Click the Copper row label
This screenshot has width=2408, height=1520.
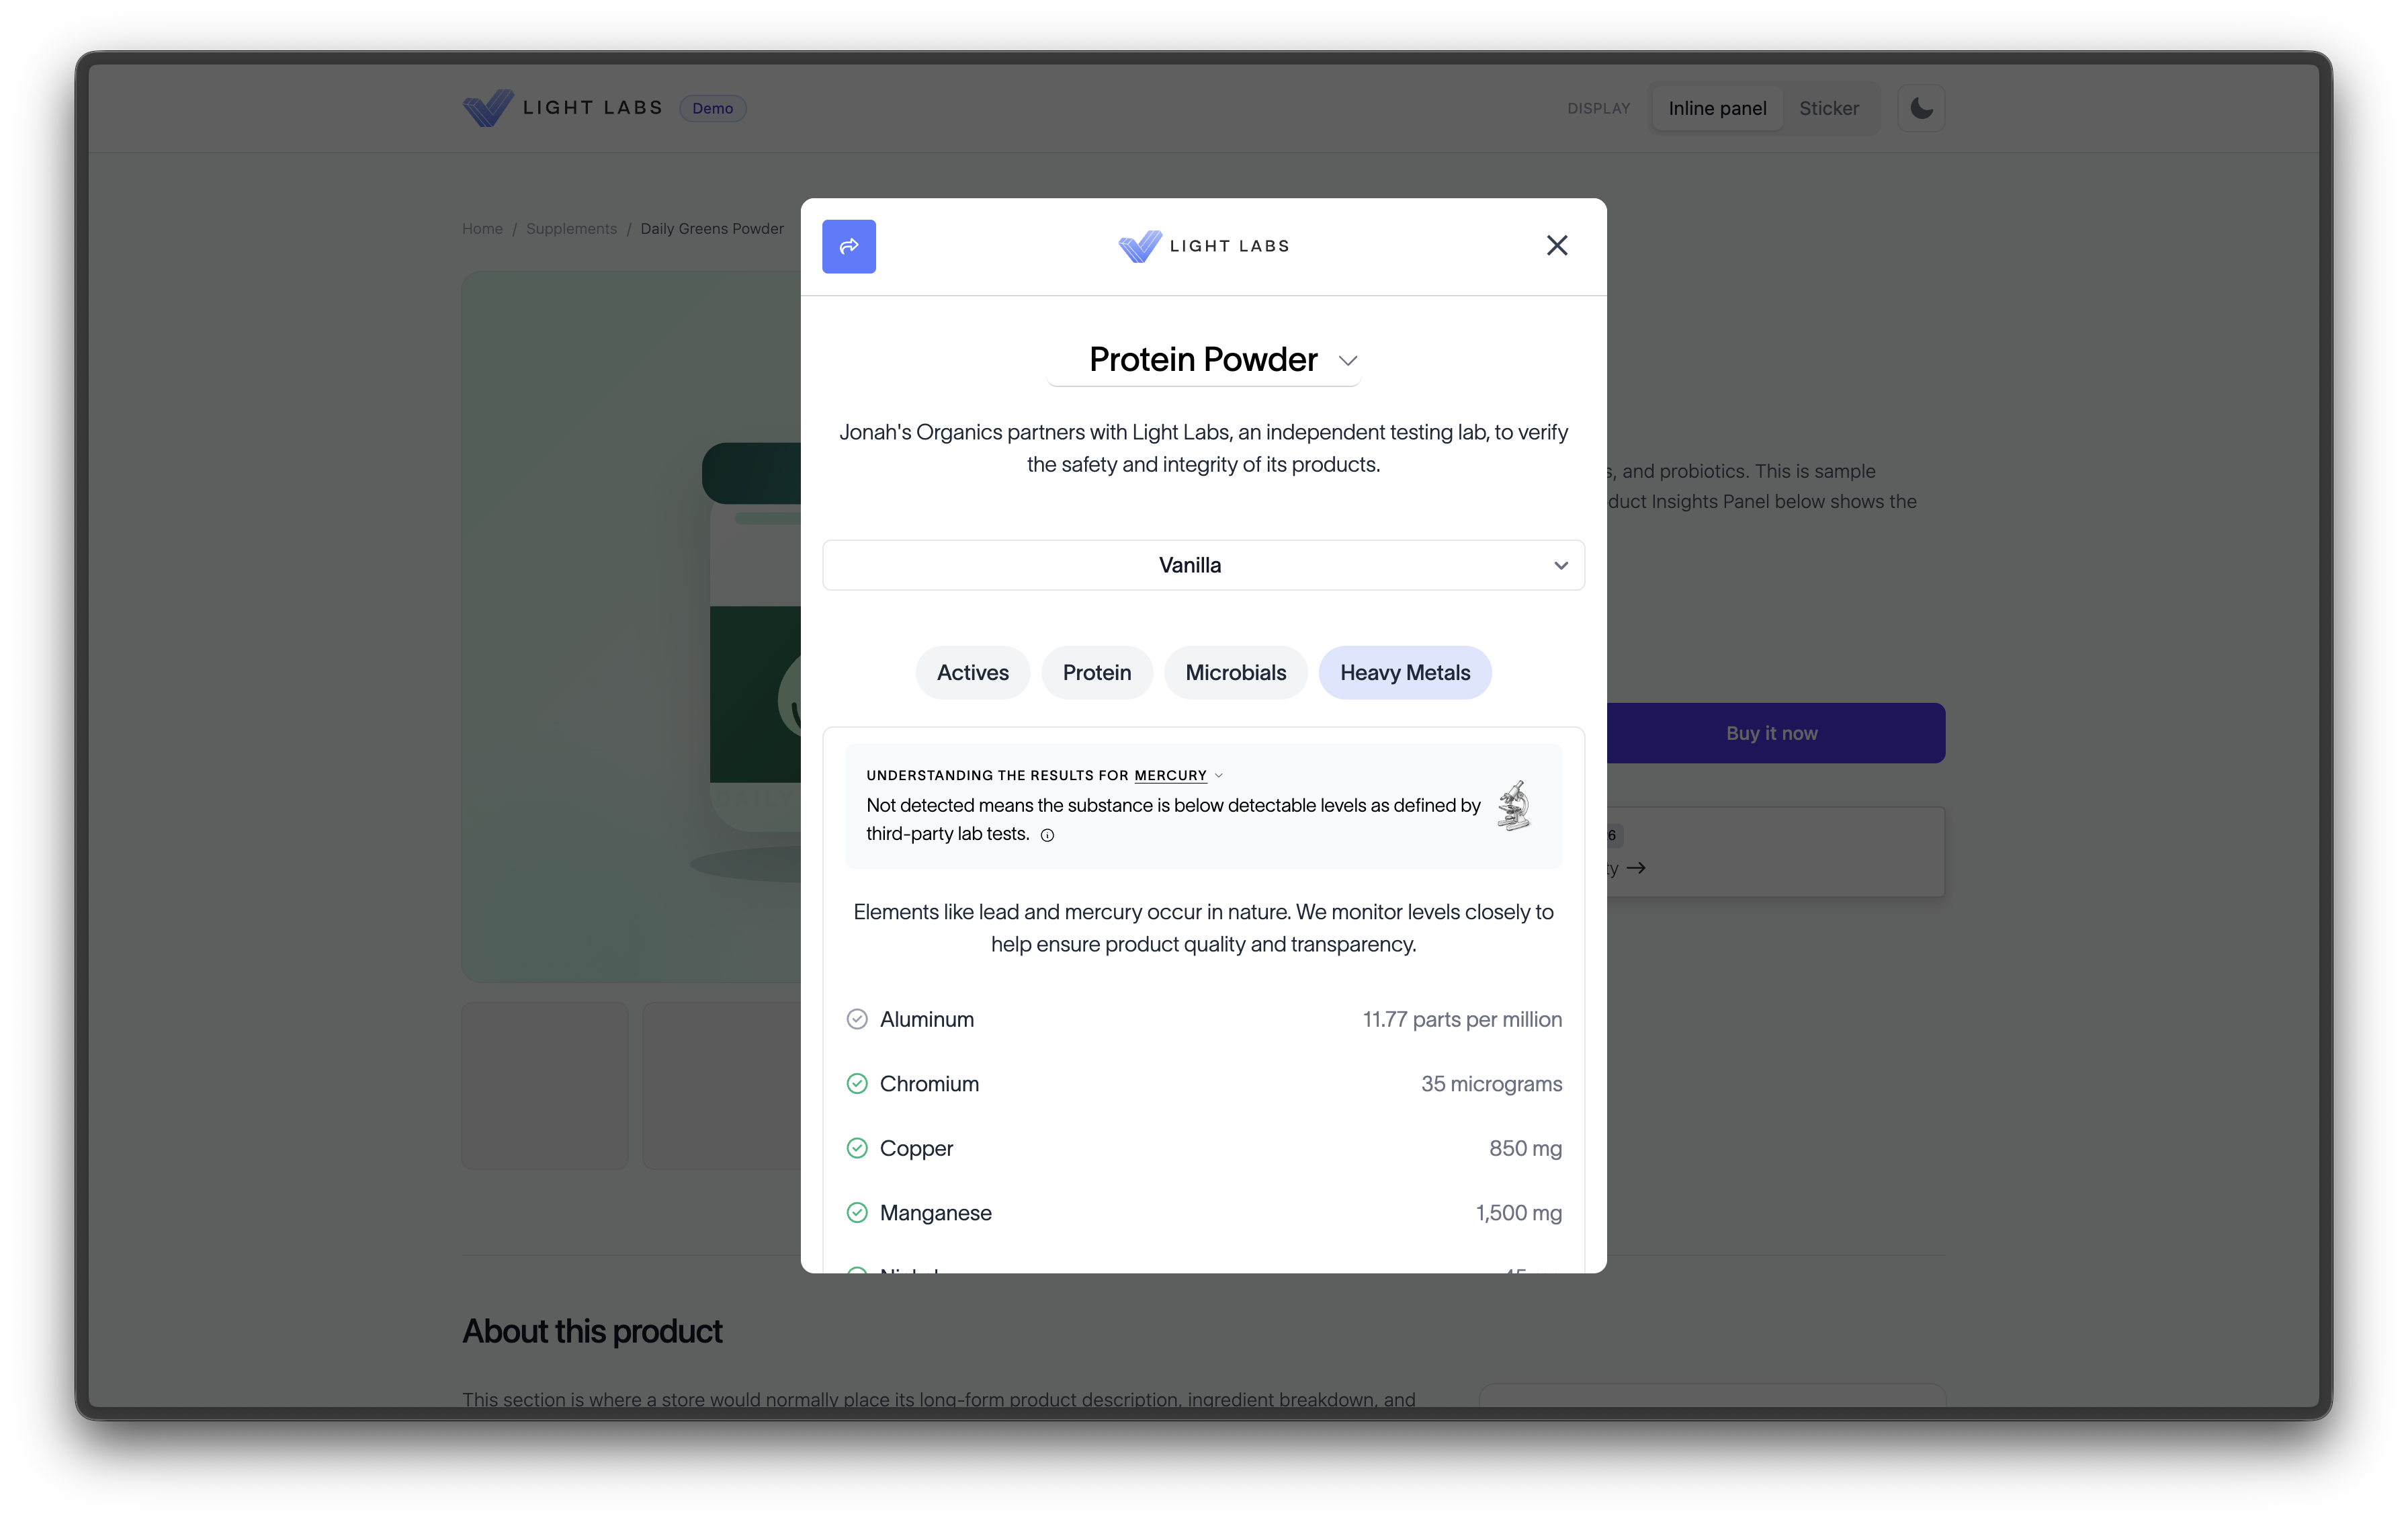coord(916,1148)
